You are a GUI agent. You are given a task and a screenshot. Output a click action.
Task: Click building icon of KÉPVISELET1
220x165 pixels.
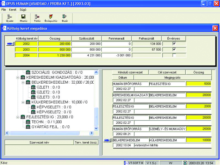(33, 107)
